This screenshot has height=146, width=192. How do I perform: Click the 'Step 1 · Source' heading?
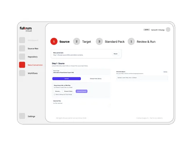(58, 64)
